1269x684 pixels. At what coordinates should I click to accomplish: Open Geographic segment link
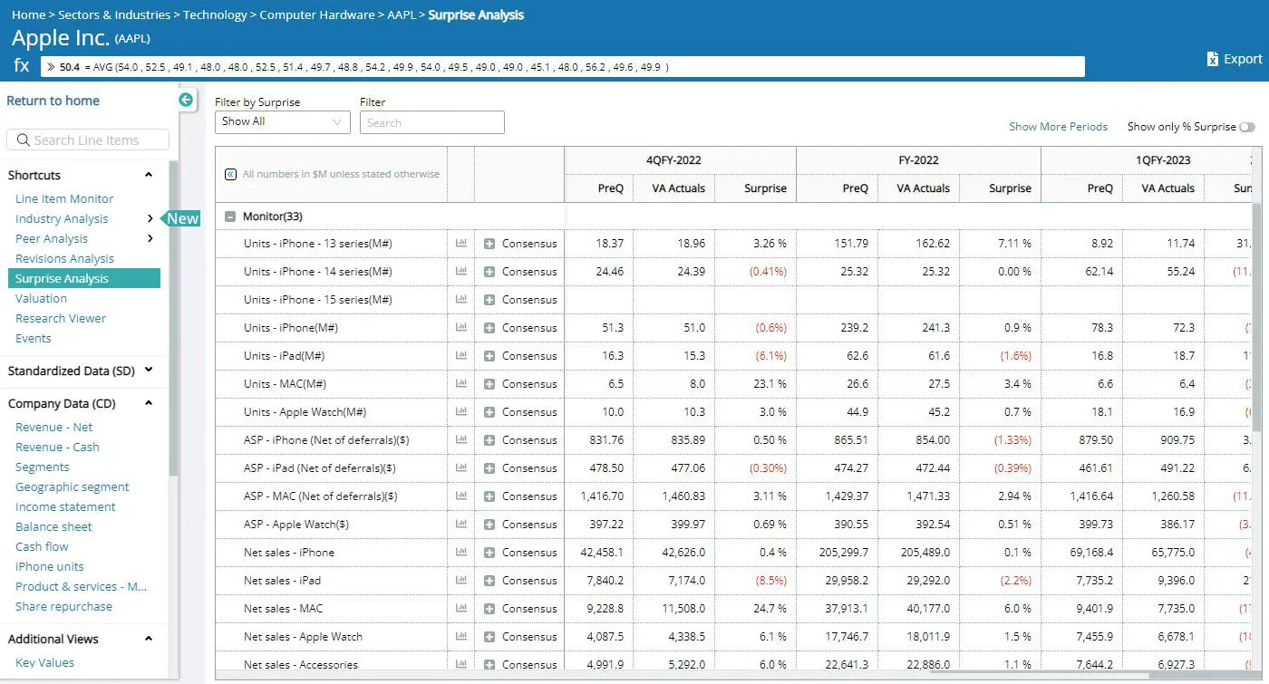(x=73, y=487)
